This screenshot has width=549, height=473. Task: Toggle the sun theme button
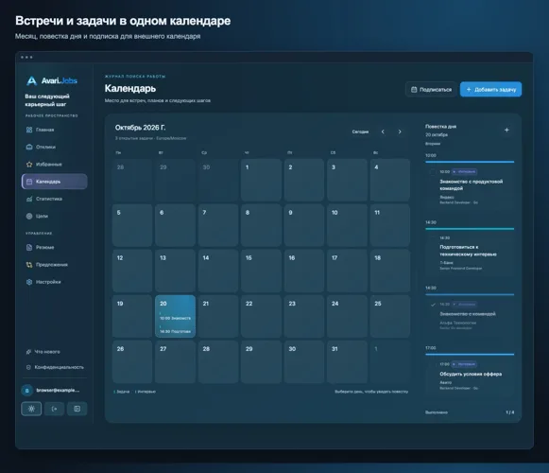pos(31,409)
